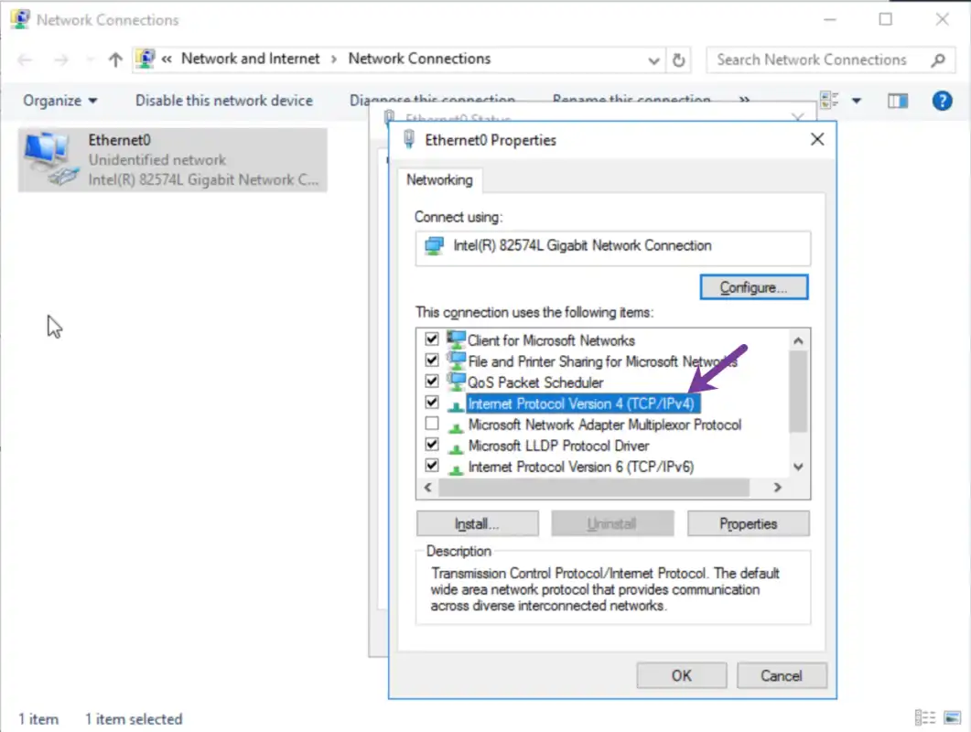Uncheck Client for Microsoft Networks
Viewport: 971px width, 732px height.
click(432, 339)
